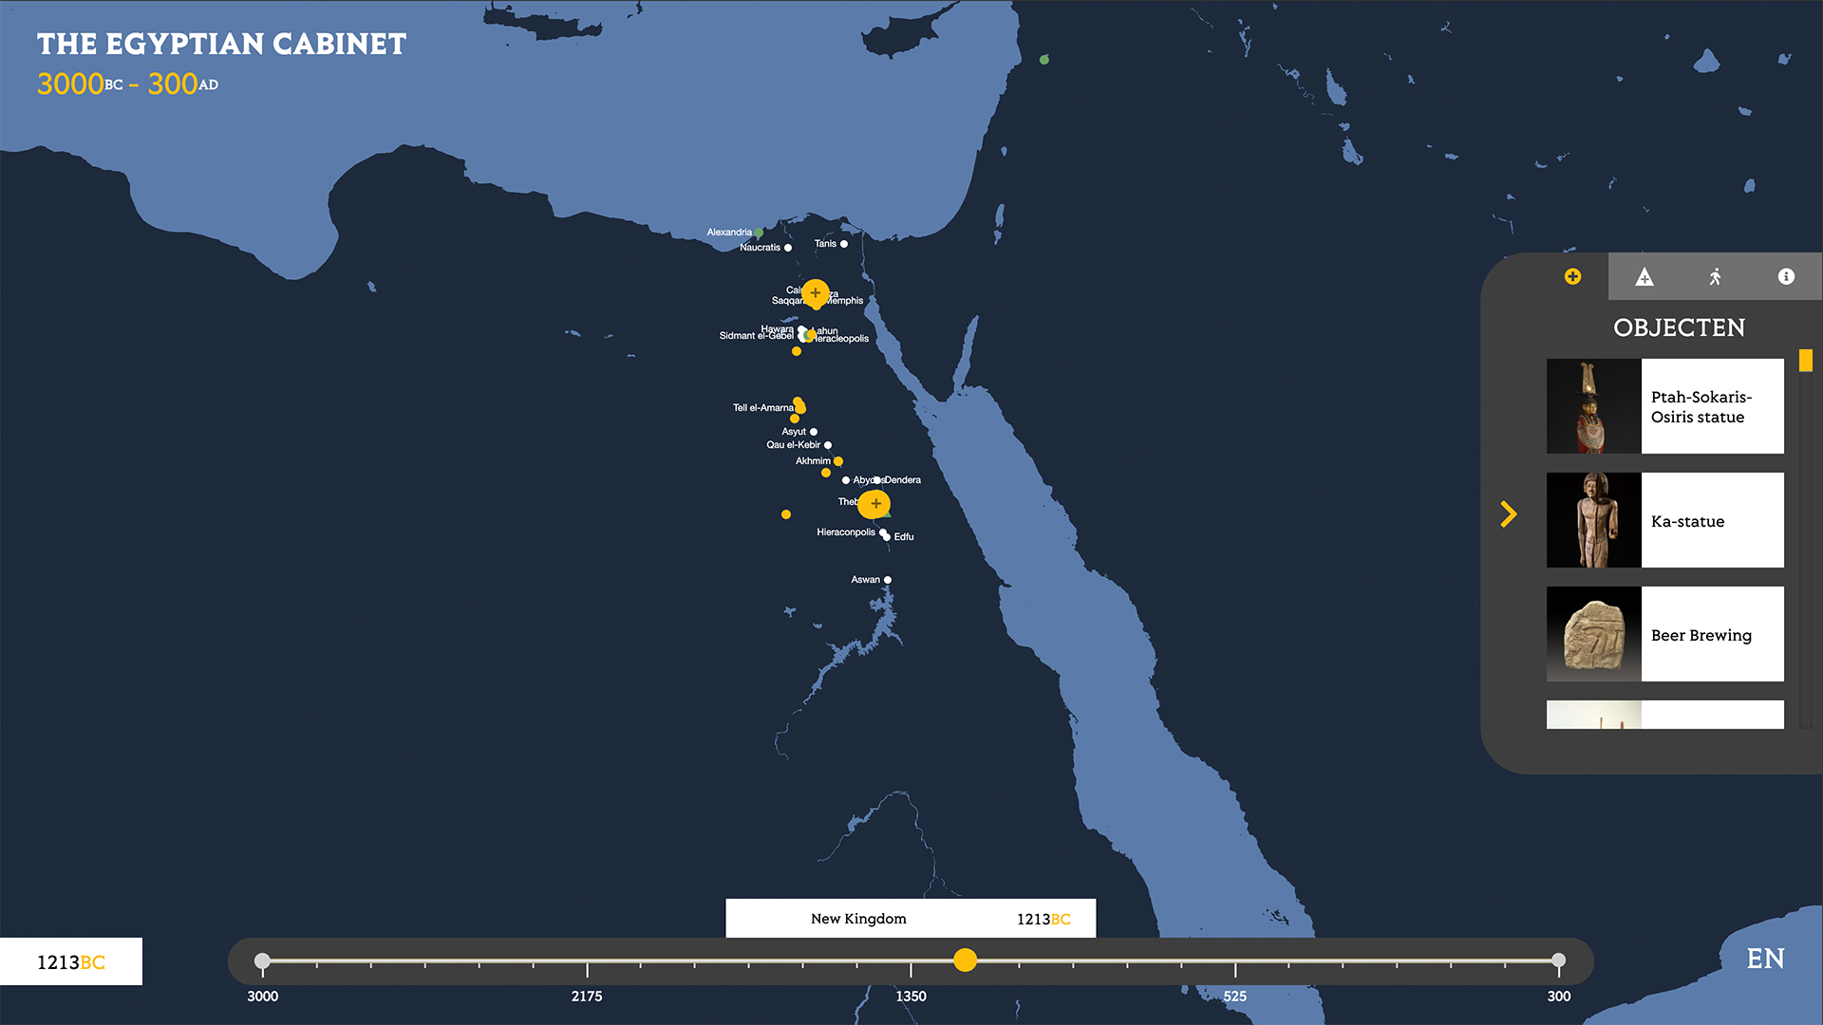Click the yellow scrollbar thumb in objects list

(x=1805, y=361)
